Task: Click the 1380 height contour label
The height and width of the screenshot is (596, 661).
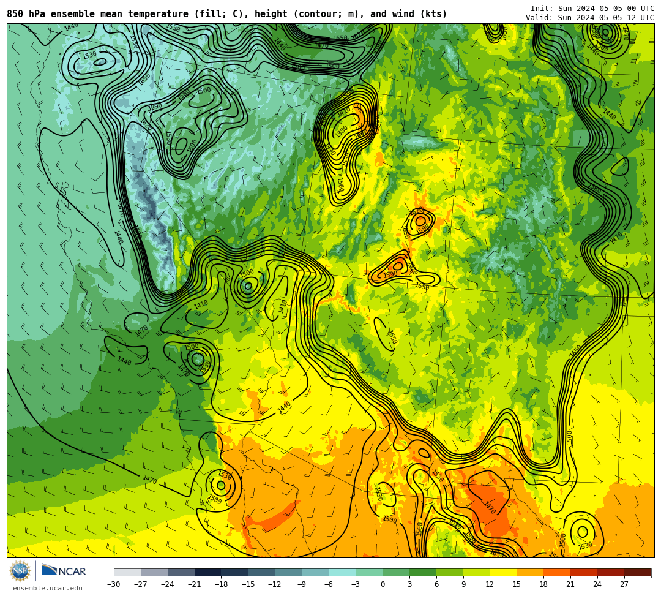Action: coord(342,130)
